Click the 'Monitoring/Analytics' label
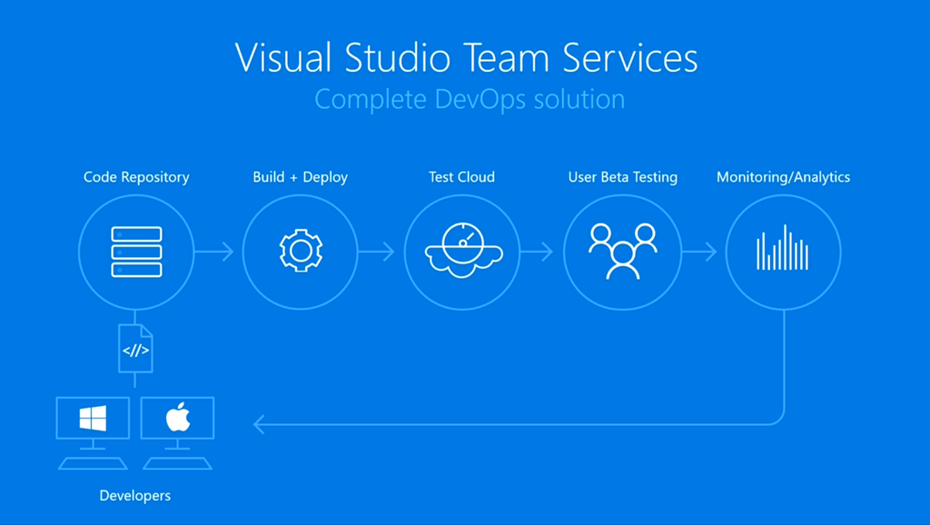 784,177
